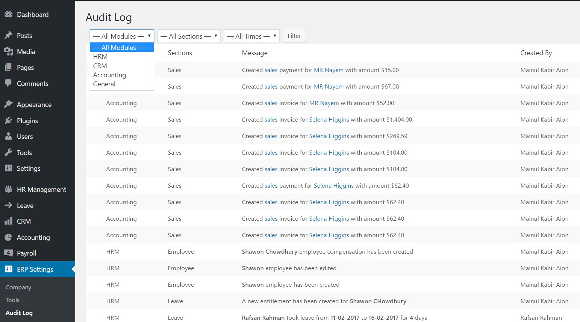Click the Users person icon
This screenshot has width=580, height=322.
tap(8, 136)
